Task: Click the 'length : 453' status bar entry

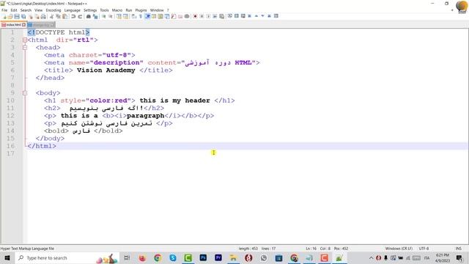Action: coord(248,249)
